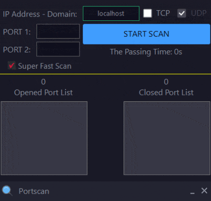Select the Opened Port List box
The height and width of the screenshot is (201, 211).
pyautogui.click(x=44, y=138)
